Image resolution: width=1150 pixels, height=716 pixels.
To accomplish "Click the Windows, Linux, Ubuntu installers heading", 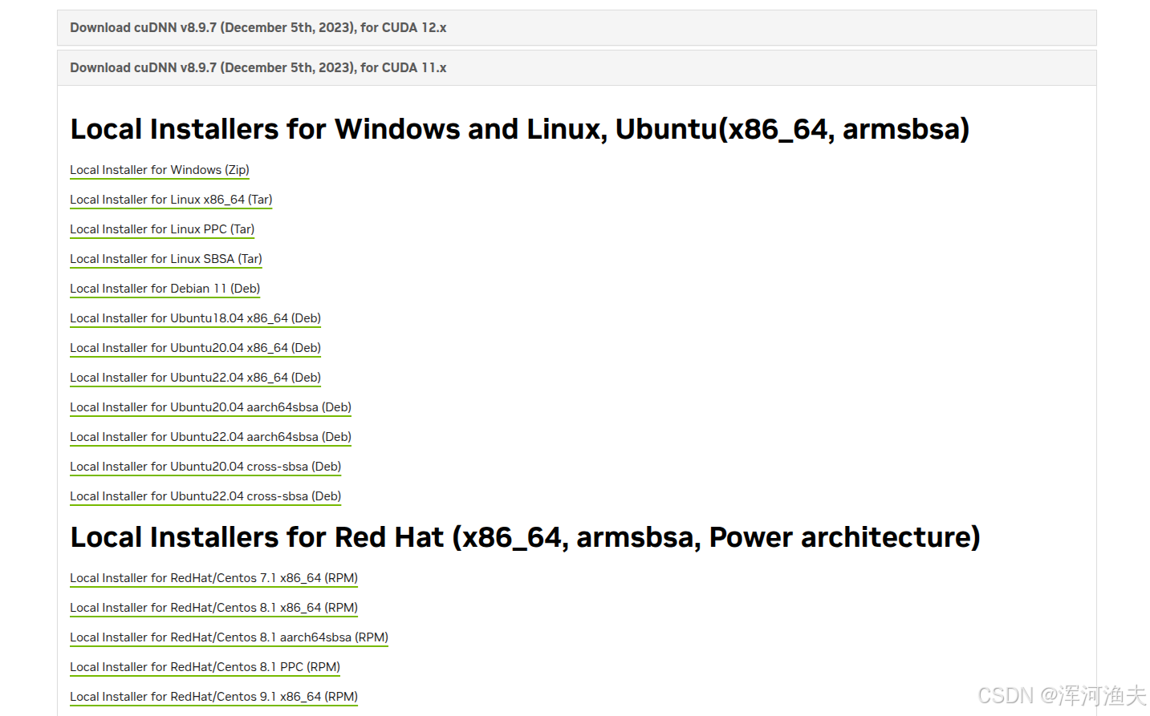I will pos(520,129).
